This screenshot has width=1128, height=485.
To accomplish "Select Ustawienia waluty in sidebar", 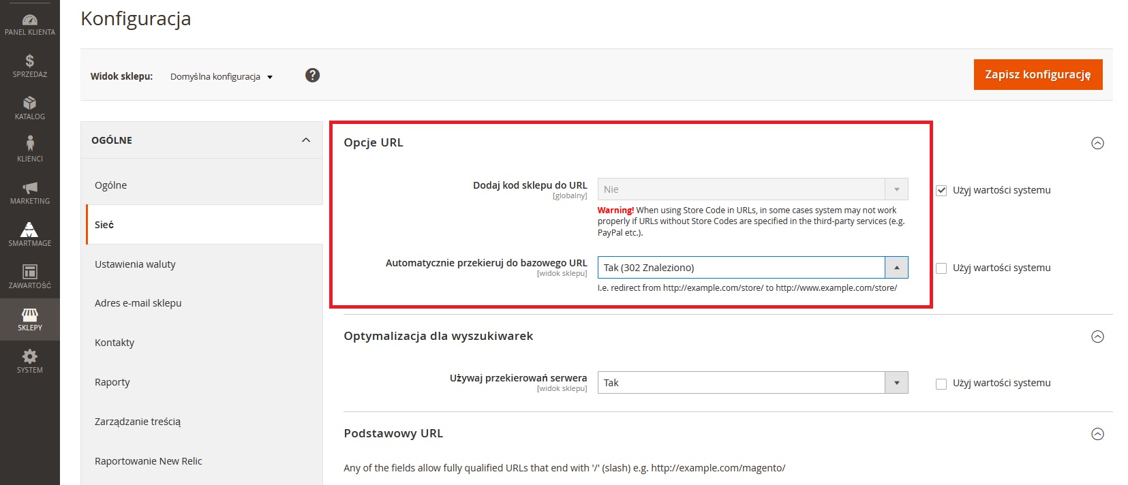I will 135,264.
